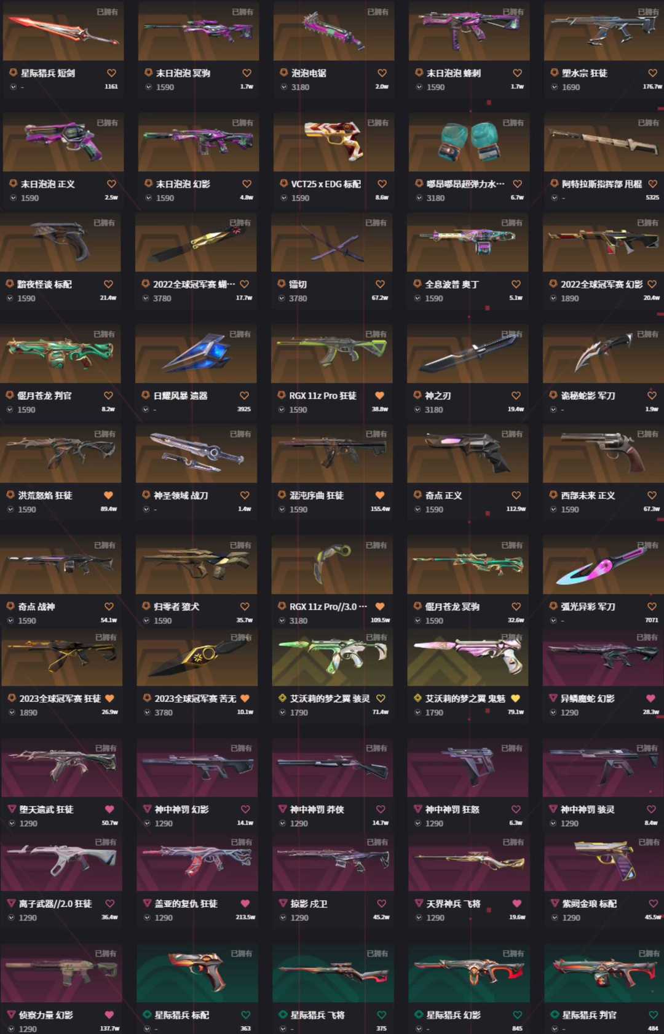Click the green tier icon beside 星际猎兵 标配
Image resolution: width=664 pixels, height=1034 pixels.
point(147,1015)
